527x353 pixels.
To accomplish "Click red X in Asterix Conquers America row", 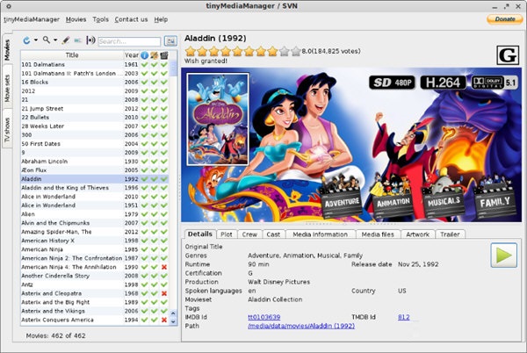I will pyautogui.click(x=164, y=320).
